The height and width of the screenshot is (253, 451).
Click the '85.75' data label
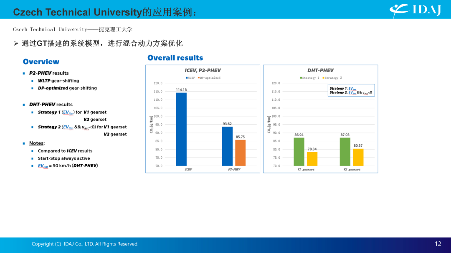pyautogui.click(x=241, y=137)
